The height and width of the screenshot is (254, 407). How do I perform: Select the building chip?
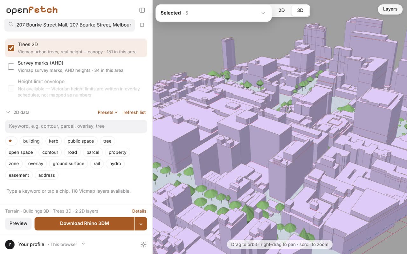click(x=31, y=141)
